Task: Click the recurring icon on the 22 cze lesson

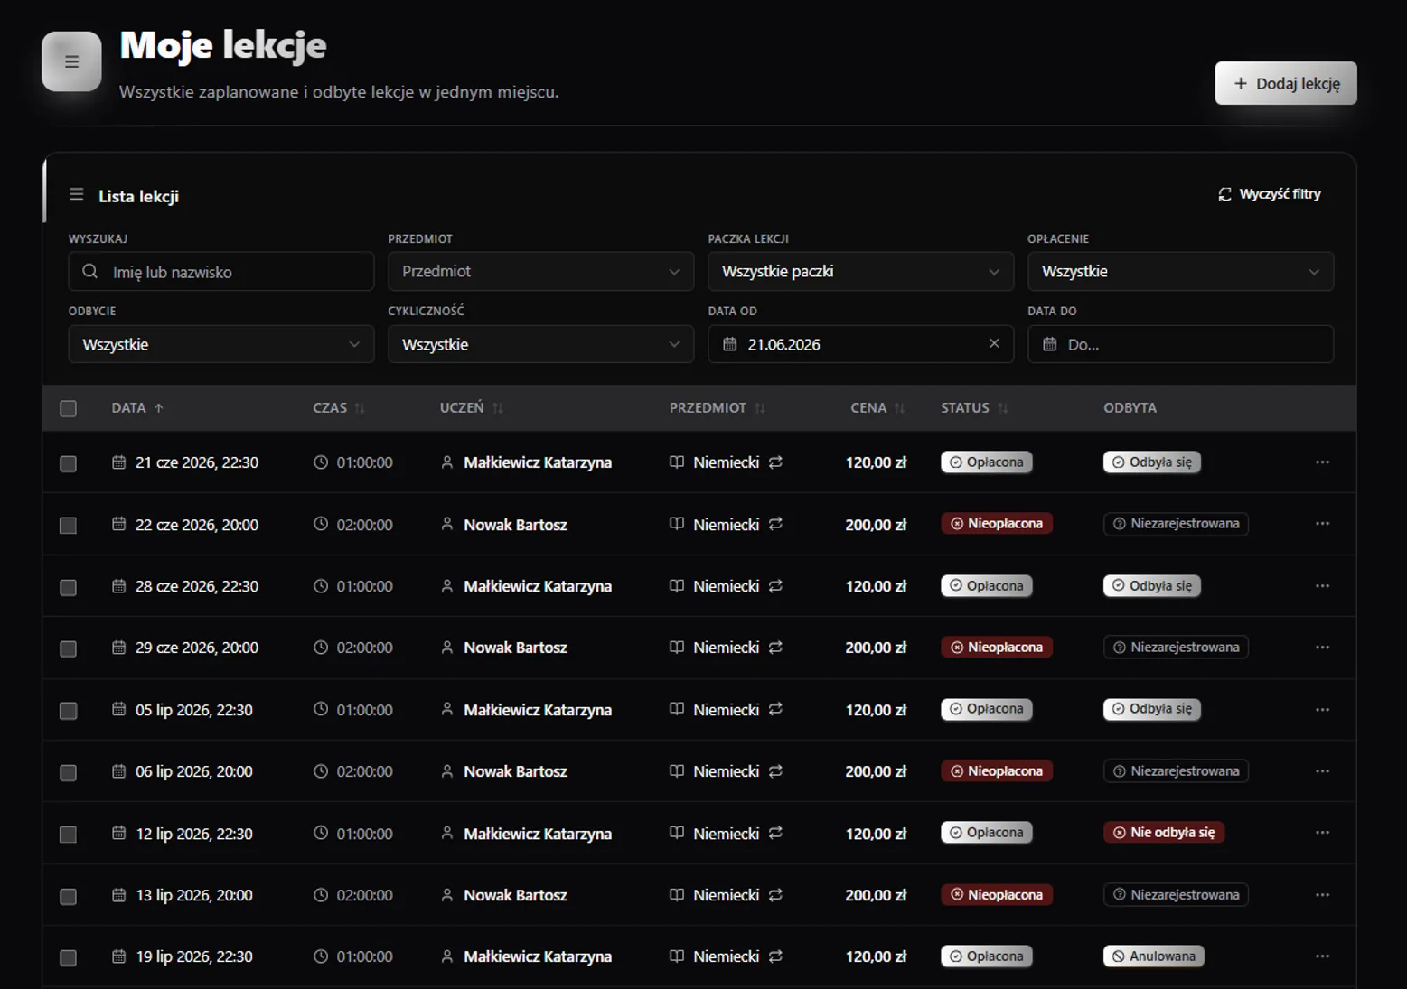Action: click(x=775, y=524)
